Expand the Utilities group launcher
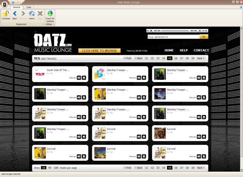Image resolution: width=243 pixels, height=177 pixels. pyautogui.click(x=54, y=24)
